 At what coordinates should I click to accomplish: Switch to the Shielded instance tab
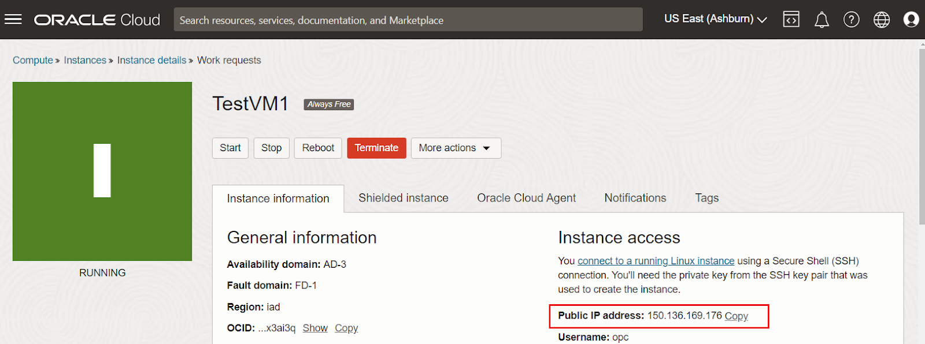[404, 198]
